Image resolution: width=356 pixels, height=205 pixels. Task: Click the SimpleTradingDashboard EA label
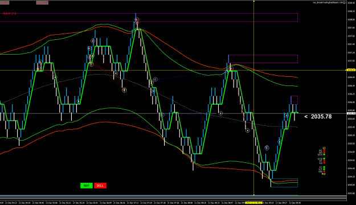click(328, 2)
